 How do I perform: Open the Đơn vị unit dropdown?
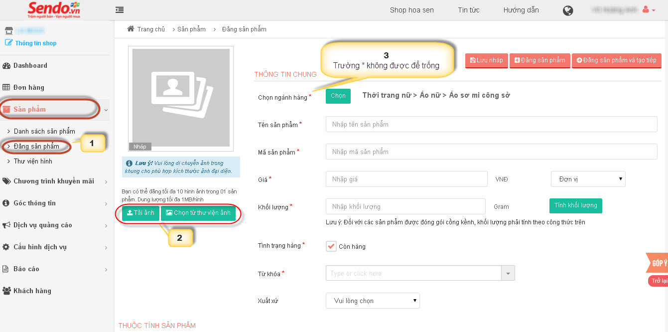click(588, 179)
